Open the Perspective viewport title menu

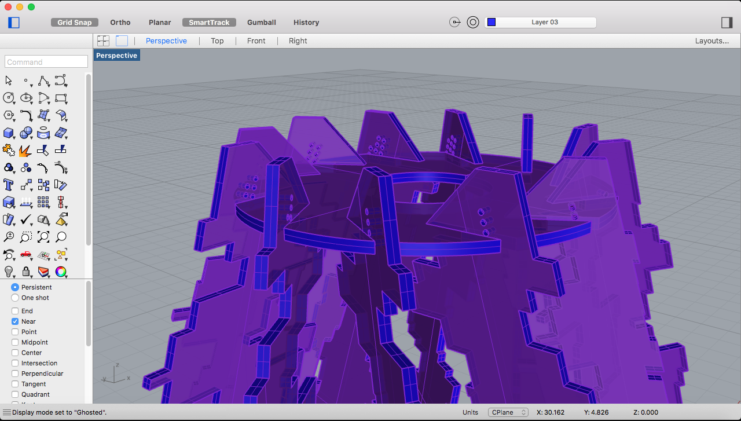(x=116, y=56)
